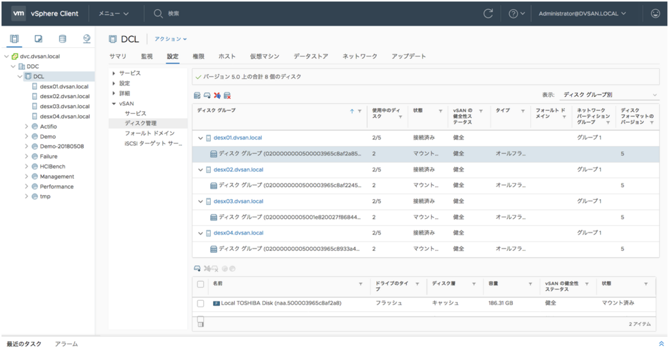Expand the 詳細 section in settings menu
670x351 pixels.
point(114,93)
